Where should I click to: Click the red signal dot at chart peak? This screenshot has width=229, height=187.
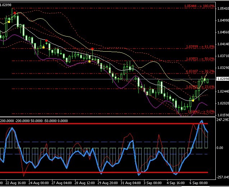click(x=15, y=13)
